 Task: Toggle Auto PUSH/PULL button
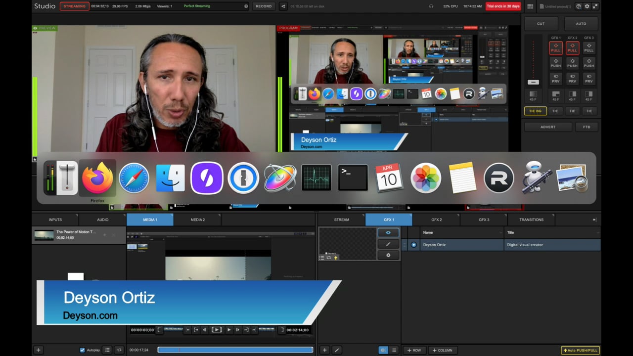[581, 350]
